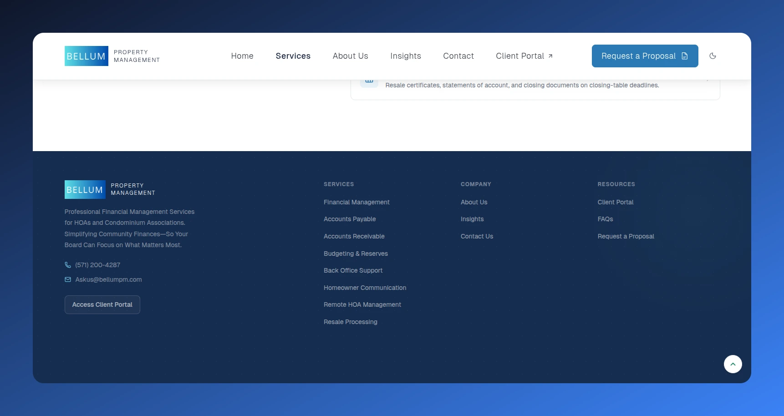This screenshot has height=416, width=784.
Task: Open Client Portal under Resources
Action: tap(616, 202)
